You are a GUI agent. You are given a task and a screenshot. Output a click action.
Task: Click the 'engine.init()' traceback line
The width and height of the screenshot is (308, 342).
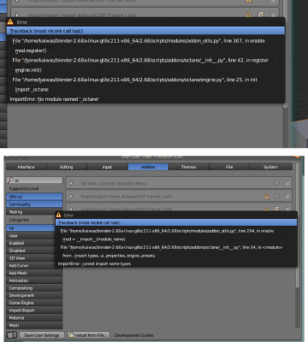click(x=28, y=70)
